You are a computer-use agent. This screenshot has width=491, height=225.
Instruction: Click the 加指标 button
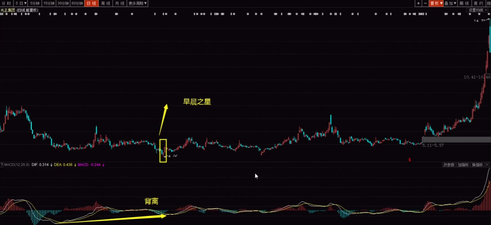(463, 165)
